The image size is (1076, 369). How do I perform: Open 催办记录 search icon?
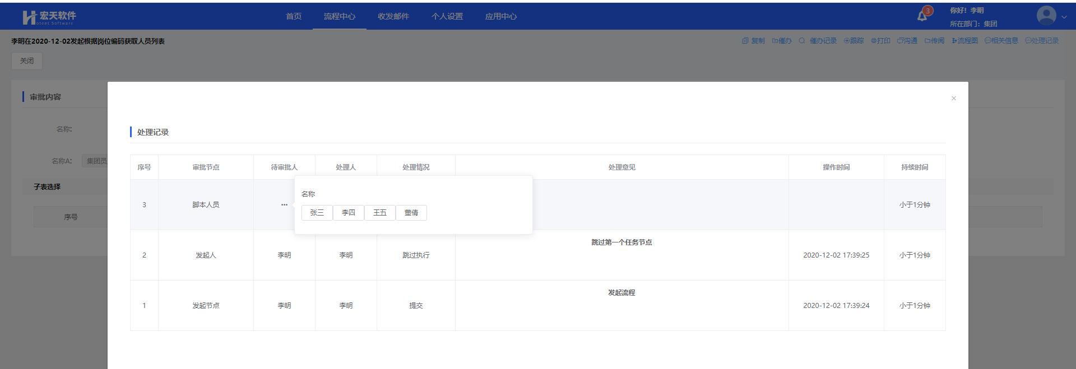[x=802, y=41]
